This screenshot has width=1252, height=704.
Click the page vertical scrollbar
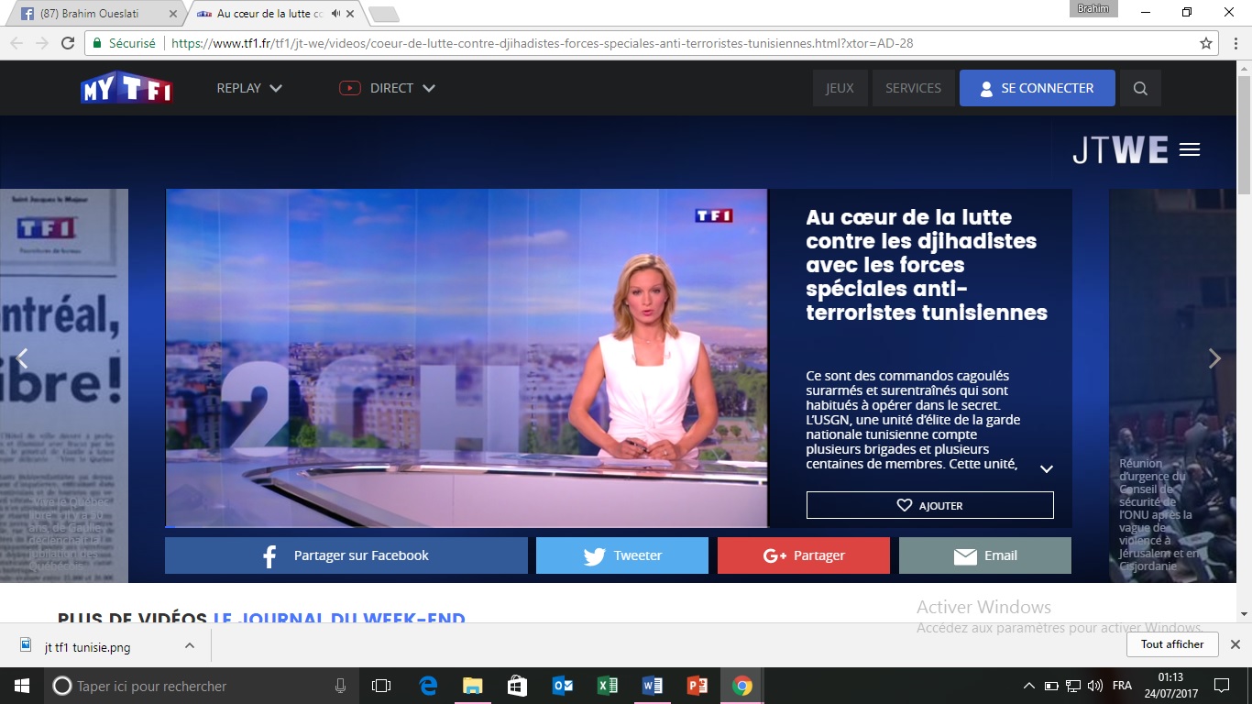(x=1244, y=133)
